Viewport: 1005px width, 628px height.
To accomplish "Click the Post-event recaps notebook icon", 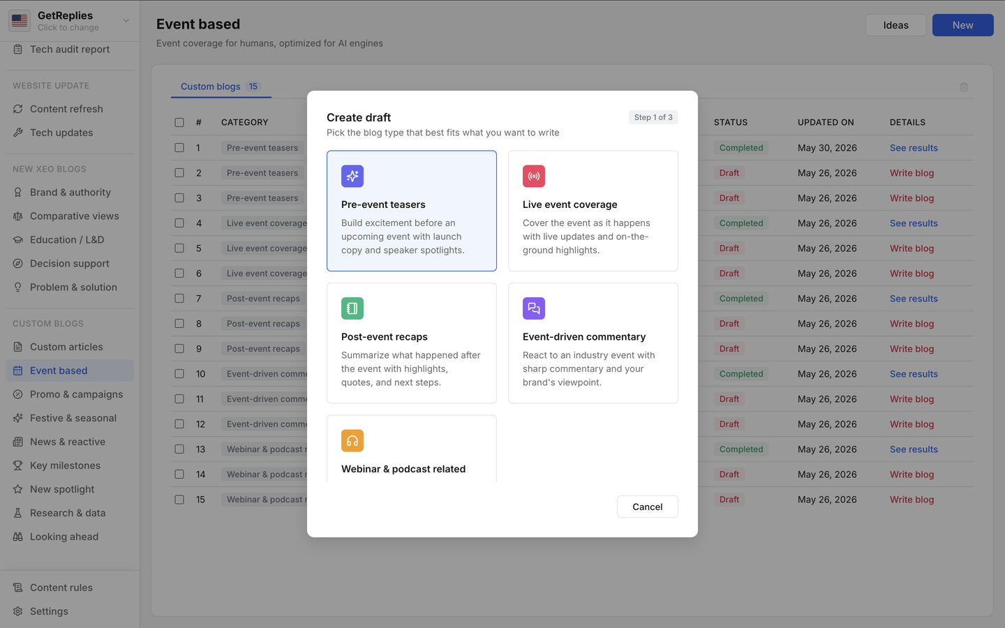I will [x=352, y=308].
